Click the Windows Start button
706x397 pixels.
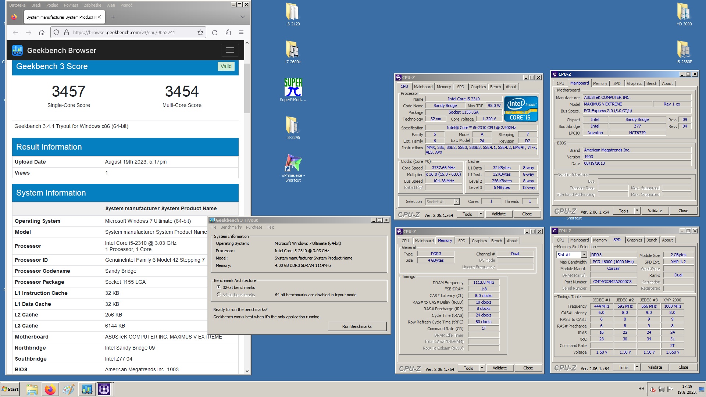tap(10, 389)
